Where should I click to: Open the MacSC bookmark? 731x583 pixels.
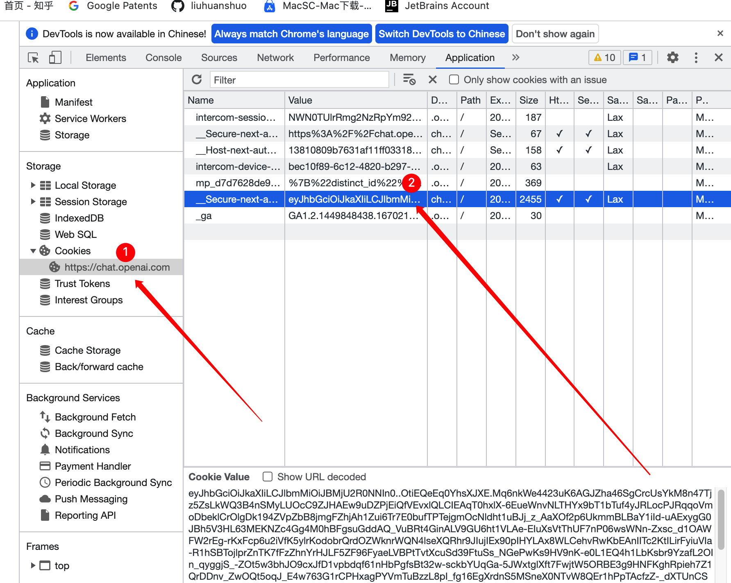pos(318,6)
